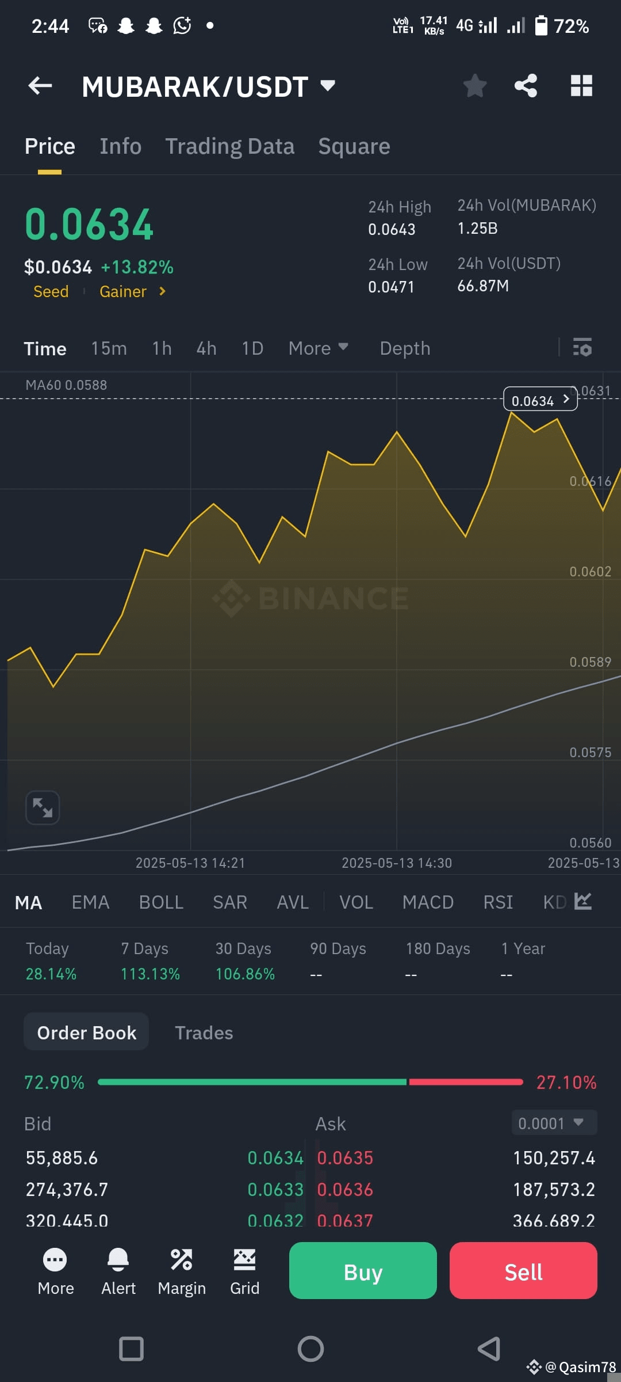Tap Android back triangle button
Image resolution: width=621 pixels, height=1382 pixels.
489,1349
